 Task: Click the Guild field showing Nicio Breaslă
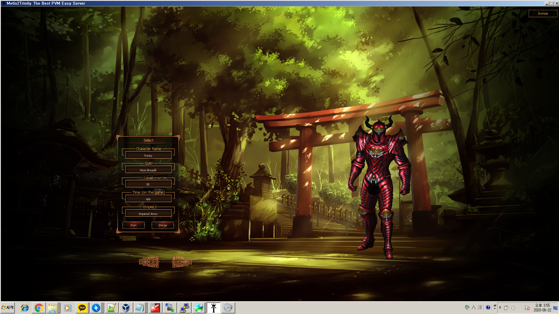[x=148, y=170]
